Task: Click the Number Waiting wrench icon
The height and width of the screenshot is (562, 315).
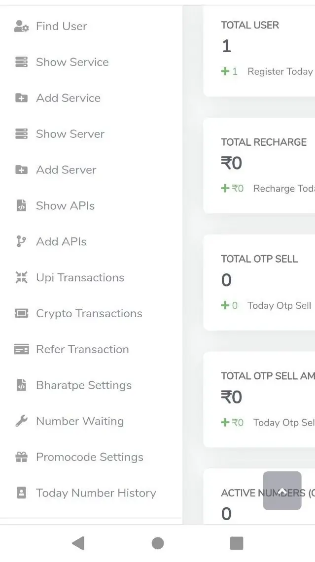Action: pyautogui.click(x=21, y=422)
